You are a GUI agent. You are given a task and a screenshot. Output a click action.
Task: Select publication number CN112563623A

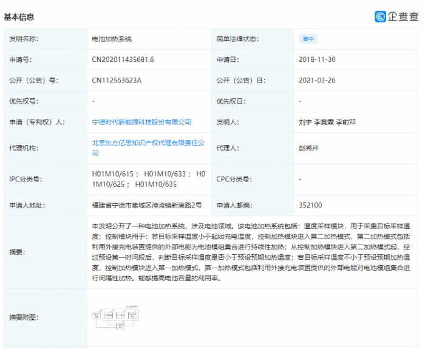120,80
